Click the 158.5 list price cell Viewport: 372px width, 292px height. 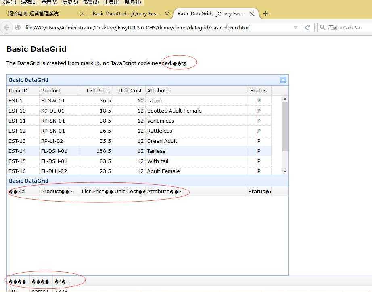[96, 151]
